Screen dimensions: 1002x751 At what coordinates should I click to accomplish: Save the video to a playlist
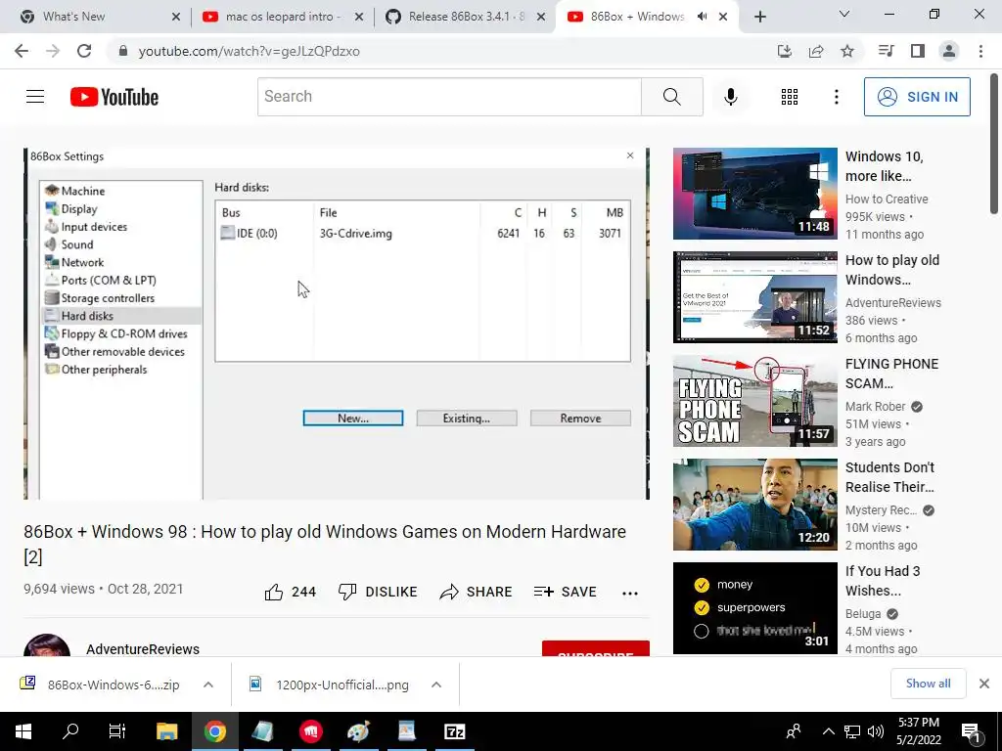tap(565, 592)
